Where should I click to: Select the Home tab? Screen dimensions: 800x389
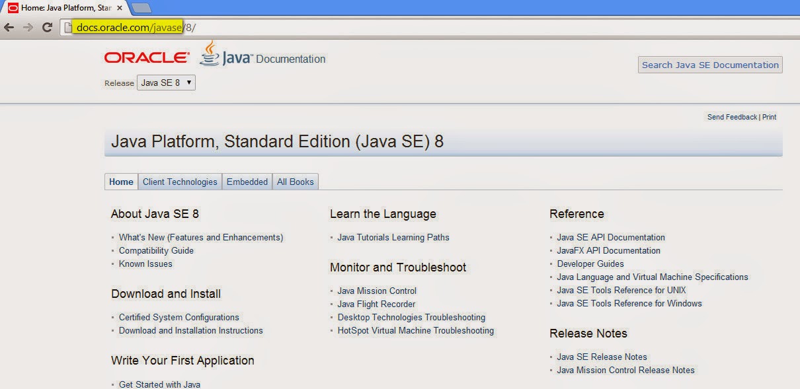pos(121,182)
